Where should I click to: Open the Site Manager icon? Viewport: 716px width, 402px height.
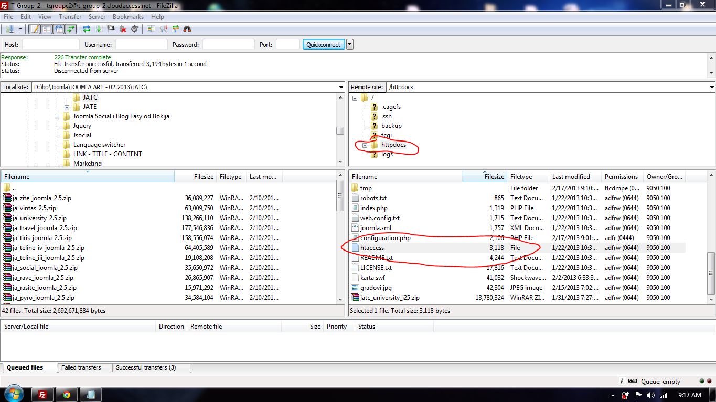(x=9, y=29)
